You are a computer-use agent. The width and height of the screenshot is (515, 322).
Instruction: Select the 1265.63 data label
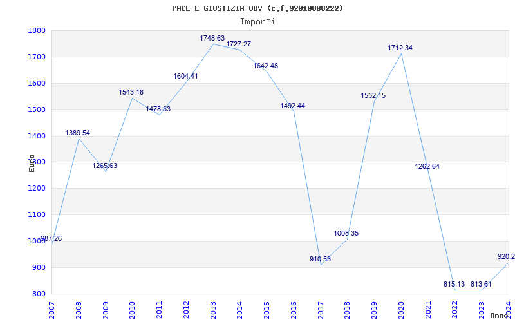tap(104, 166)
